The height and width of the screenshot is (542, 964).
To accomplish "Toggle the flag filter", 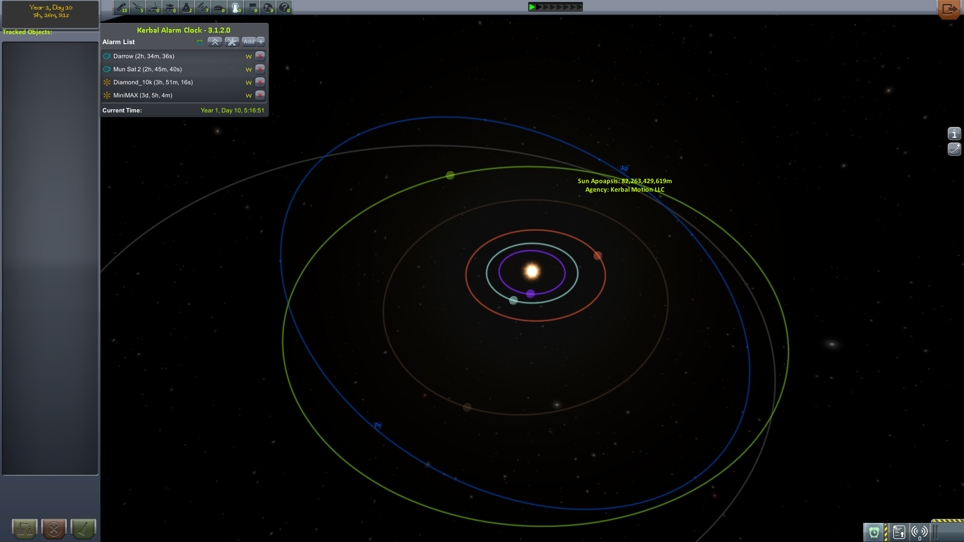I will (252, 8).
